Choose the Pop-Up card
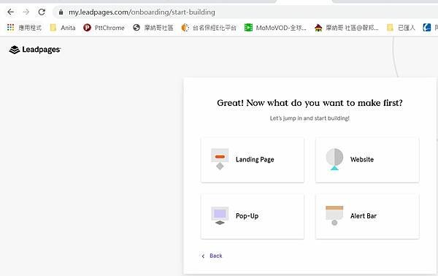438x276 pixels. coord(253,216)
